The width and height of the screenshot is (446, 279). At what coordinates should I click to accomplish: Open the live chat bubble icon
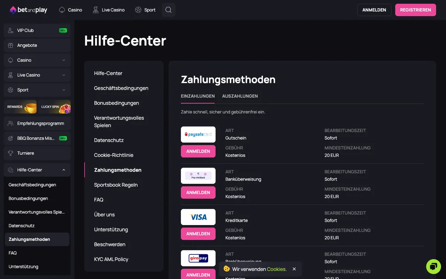[x=433, y=266]
